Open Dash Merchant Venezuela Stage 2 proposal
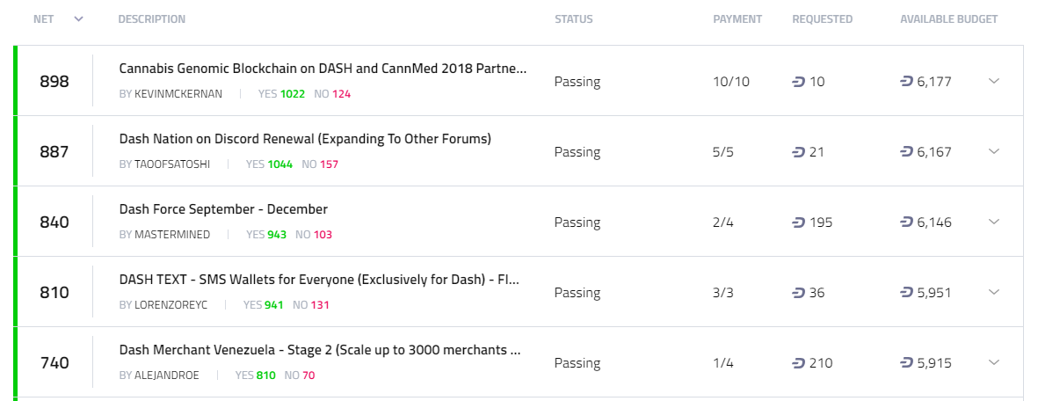 tap(320, 350)
